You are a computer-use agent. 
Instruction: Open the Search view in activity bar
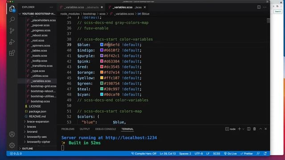[x=12, y=20]
